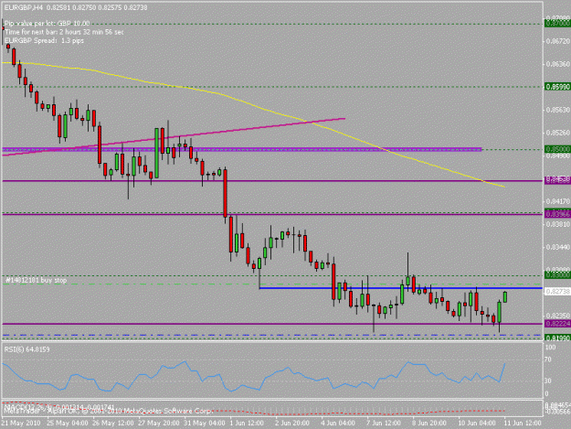Viewport: 571px width, 429px height.
Task: Click the '4 Jun 04:00' time axis label
Action: [337, 423]
